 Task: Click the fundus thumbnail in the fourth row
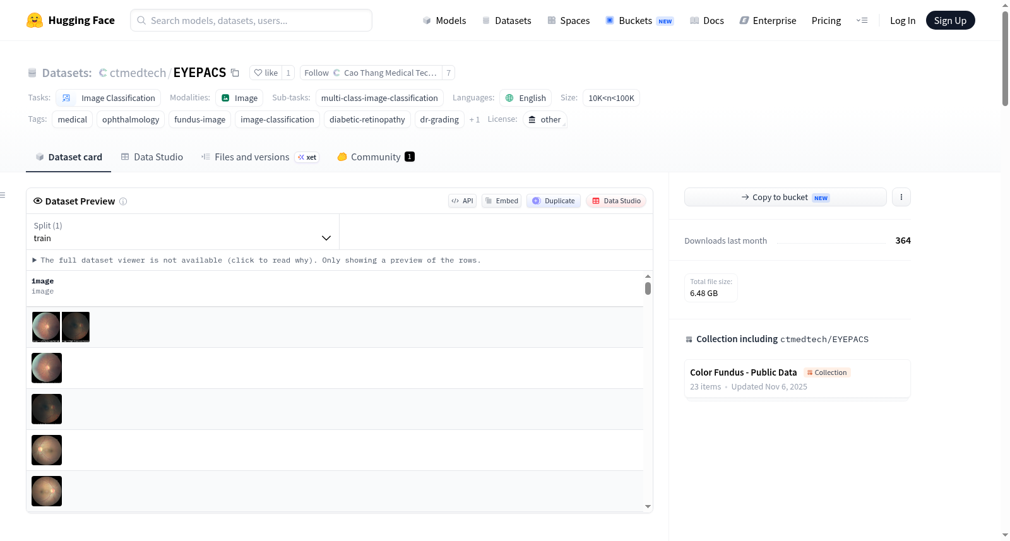coord(47,450)
